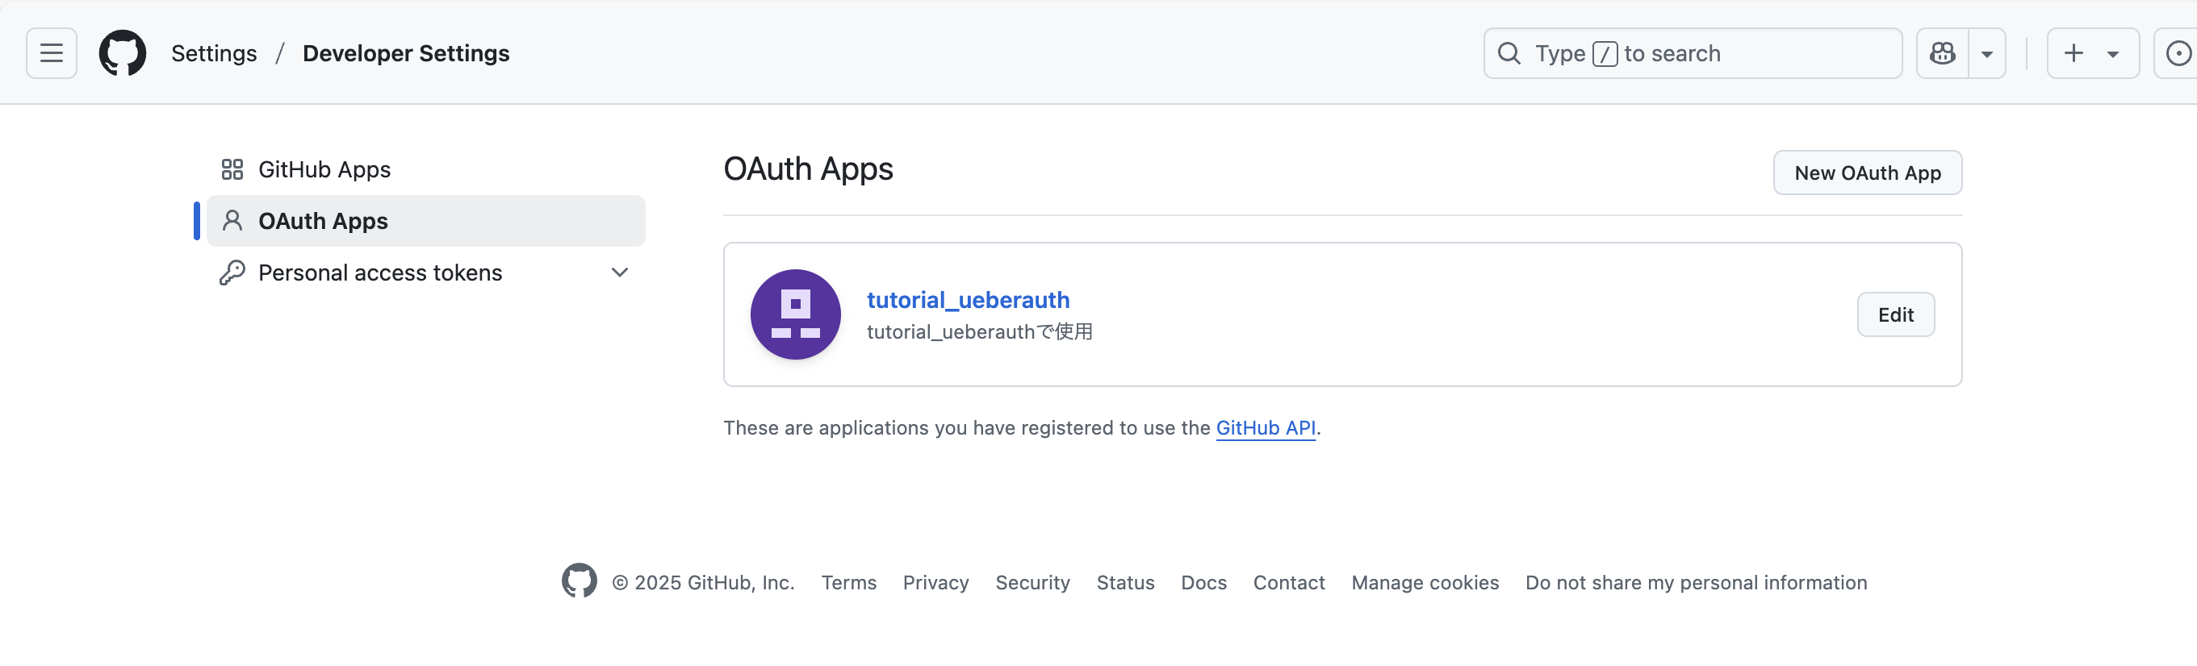
Task: Open Copilot chat icon
Action: coord(1943,52)
